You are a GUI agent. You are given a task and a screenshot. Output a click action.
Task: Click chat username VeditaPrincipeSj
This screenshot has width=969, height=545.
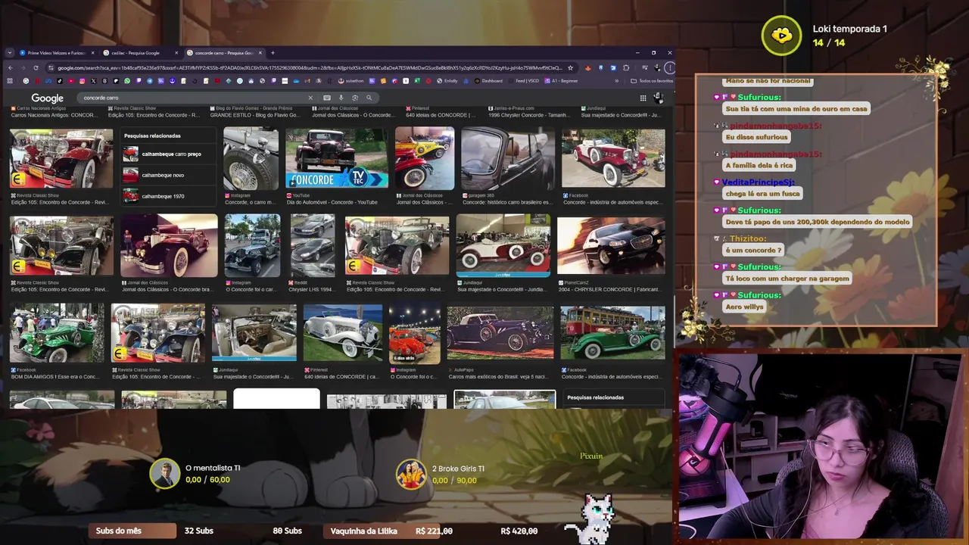pyautogui.click(x=758, y=182)
